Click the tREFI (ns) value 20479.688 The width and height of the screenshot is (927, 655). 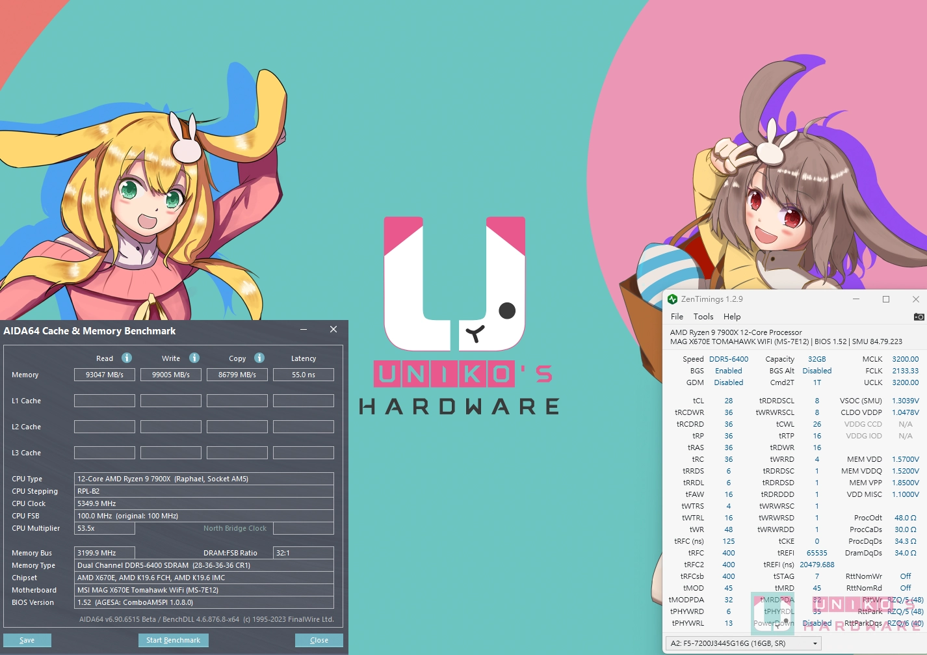click(x=817, y=565)
